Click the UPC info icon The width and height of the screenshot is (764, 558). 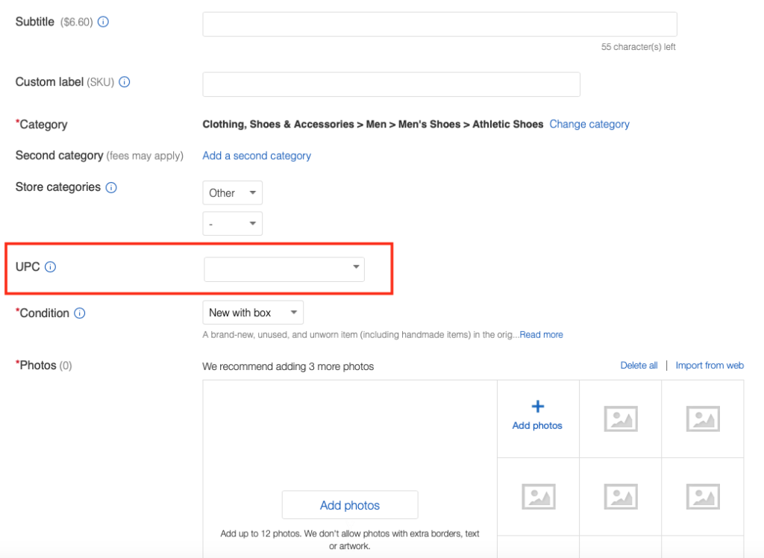tap(50, 266)
